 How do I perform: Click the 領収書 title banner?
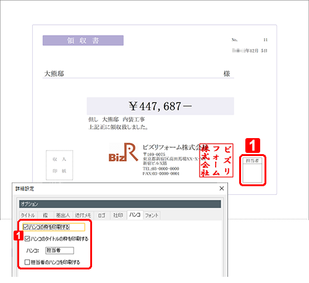[x=83, y=41]
